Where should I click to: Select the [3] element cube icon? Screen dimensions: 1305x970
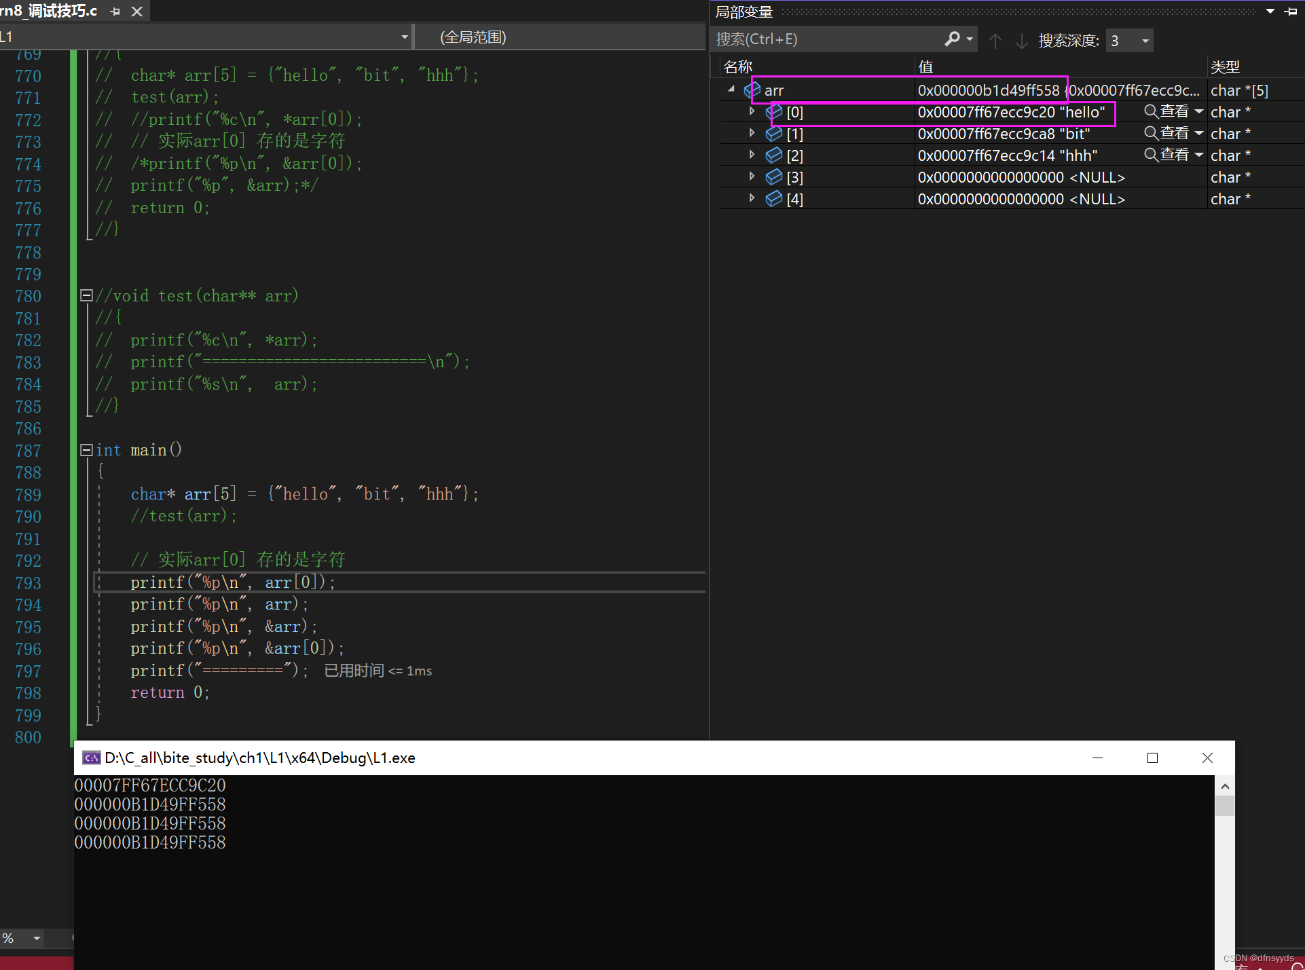pyautogui.click(x=774, y=177)
